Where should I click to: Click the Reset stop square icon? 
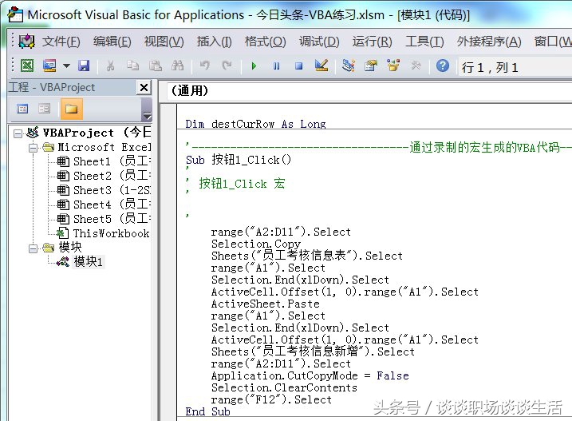[299, 66]
